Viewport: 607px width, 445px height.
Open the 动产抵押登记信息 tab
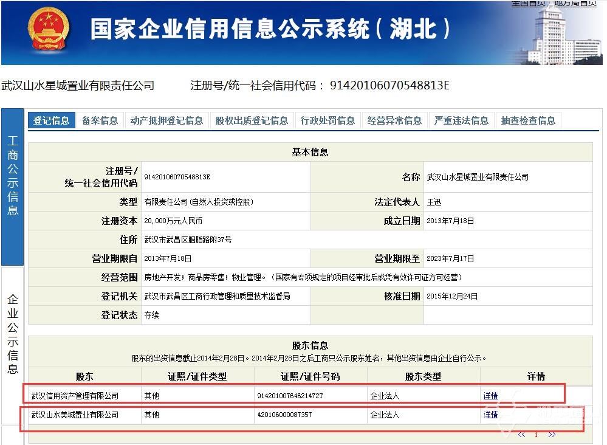click(x=165, y=120)
